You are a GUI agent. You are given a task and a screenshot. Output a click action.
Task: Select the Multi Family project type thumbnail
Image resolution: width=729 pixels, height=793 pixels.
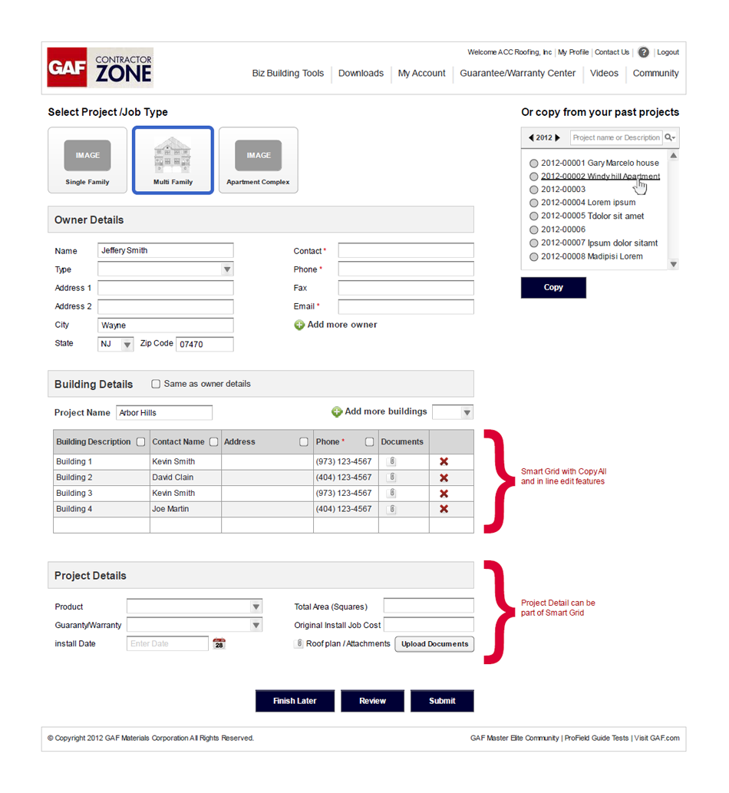tap(173, 160)
